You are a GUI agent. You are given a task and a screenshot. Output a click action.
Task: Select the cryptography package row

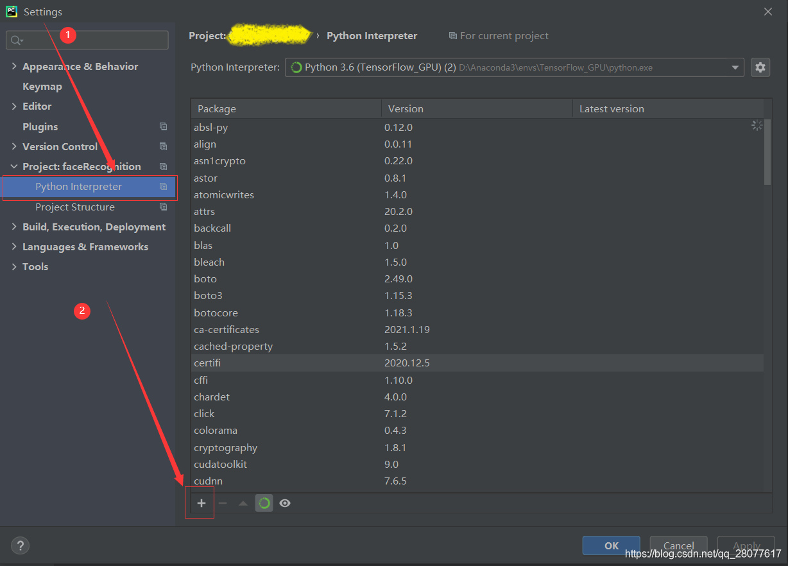tap(477, 447)
